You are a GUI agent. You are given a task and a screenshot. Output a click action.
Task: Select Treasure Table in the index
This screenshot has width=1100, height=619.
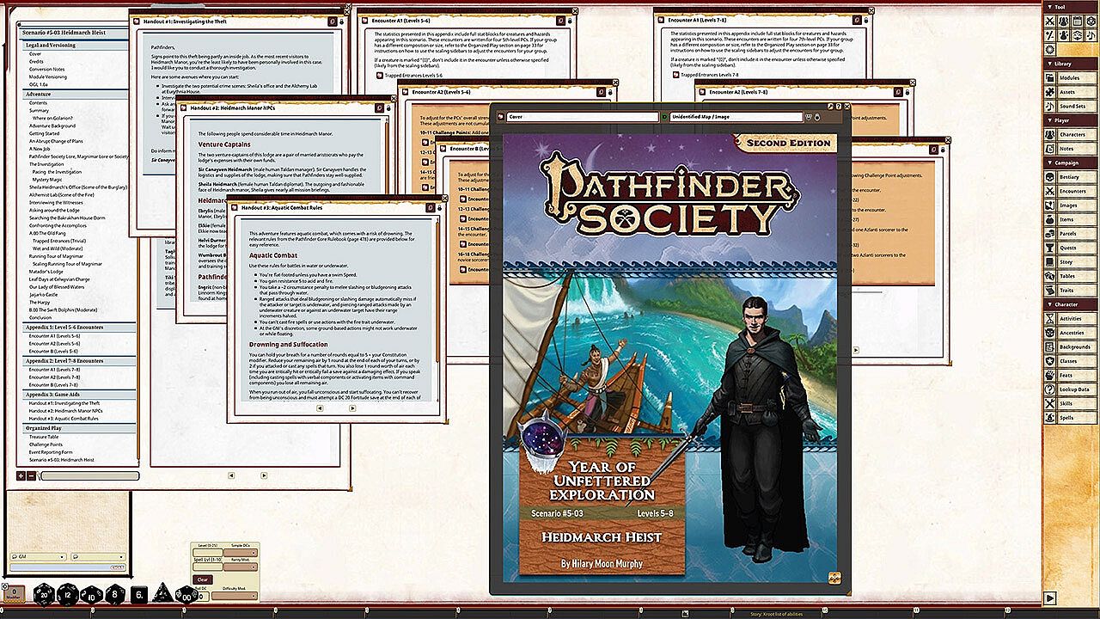[44, 437]
